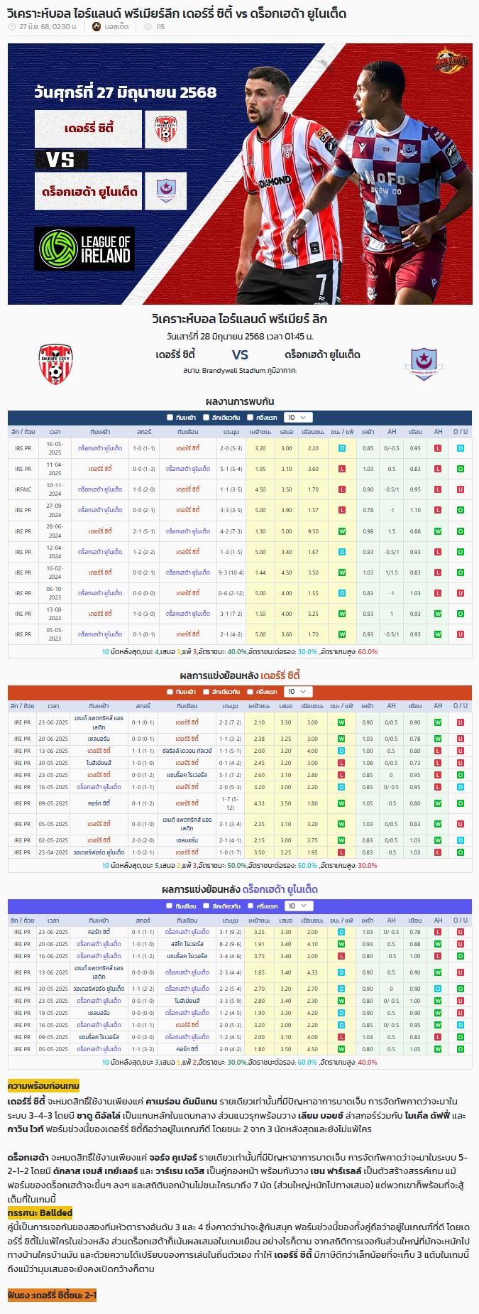The height and width of the screenshot is (1314, 479).
Task: Click IRFAIC league cell in head-to-head table
Action: pyautogui.click(x=23, y=489)
